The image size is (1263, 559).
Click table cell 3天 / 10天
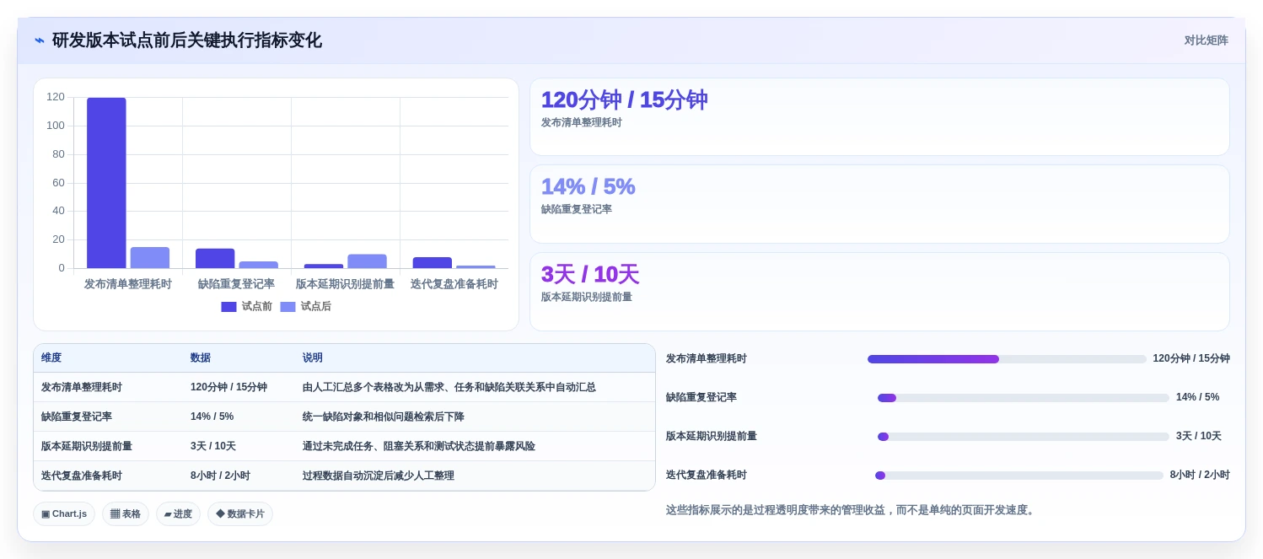click(213, 447)
